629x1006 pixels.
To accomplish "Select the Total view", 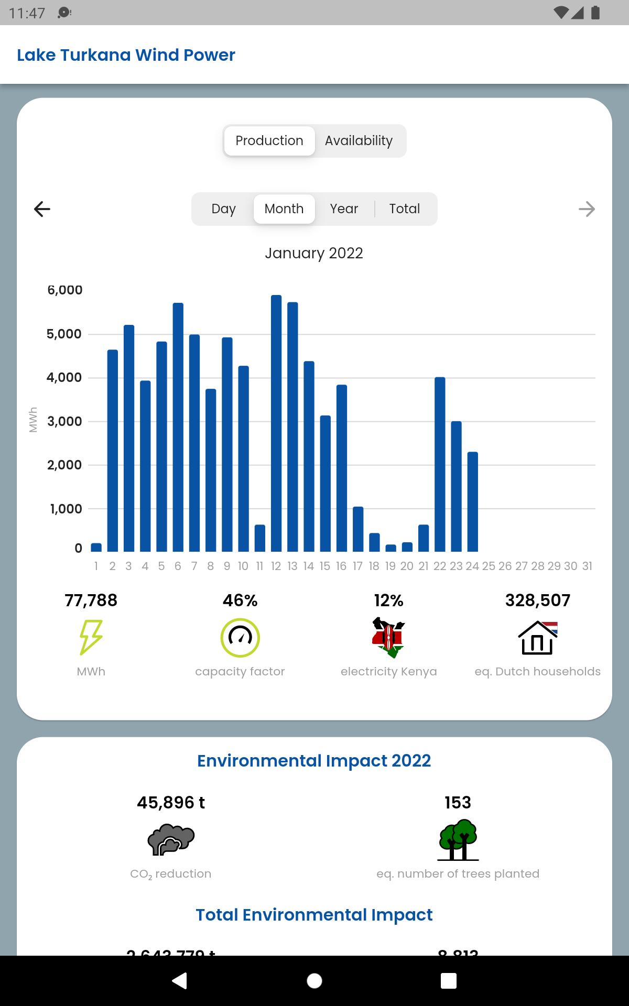I will click(x=405, y=209).
